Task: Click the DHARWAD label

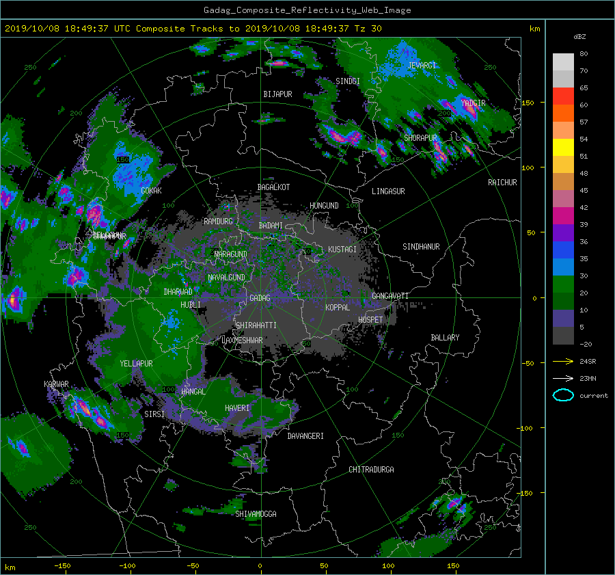Action: pos(178,292)
